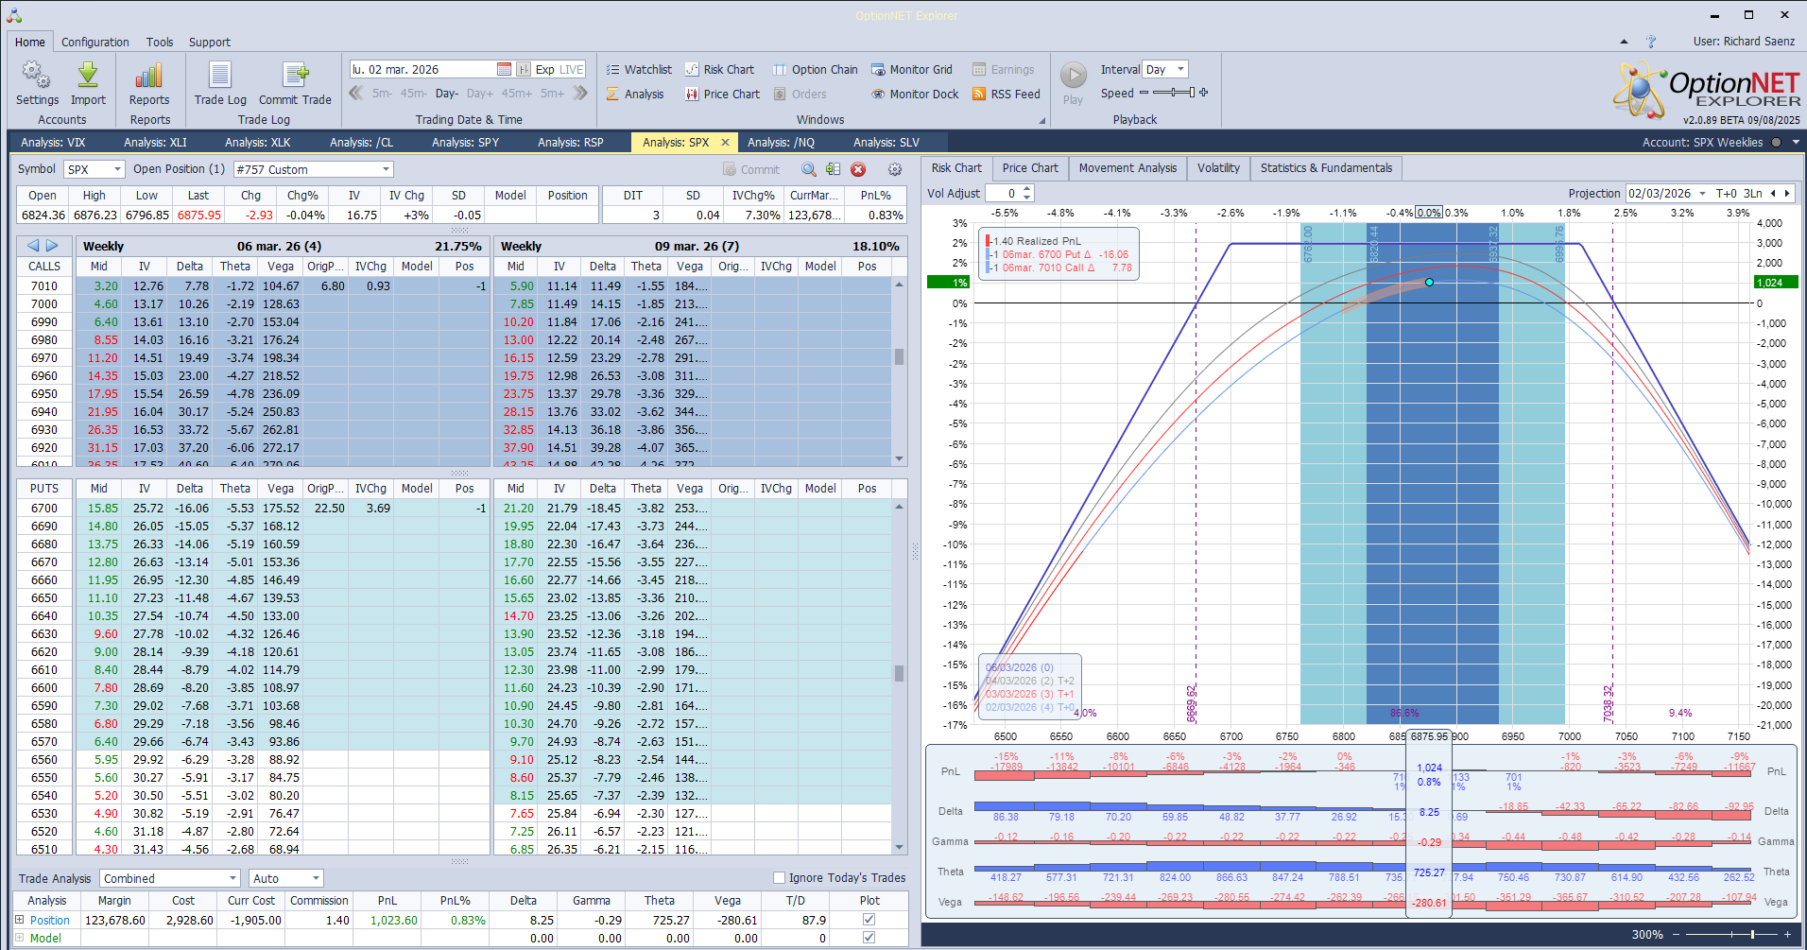Expand the Trade Analysis Combined dropdown

coord(232,879)
